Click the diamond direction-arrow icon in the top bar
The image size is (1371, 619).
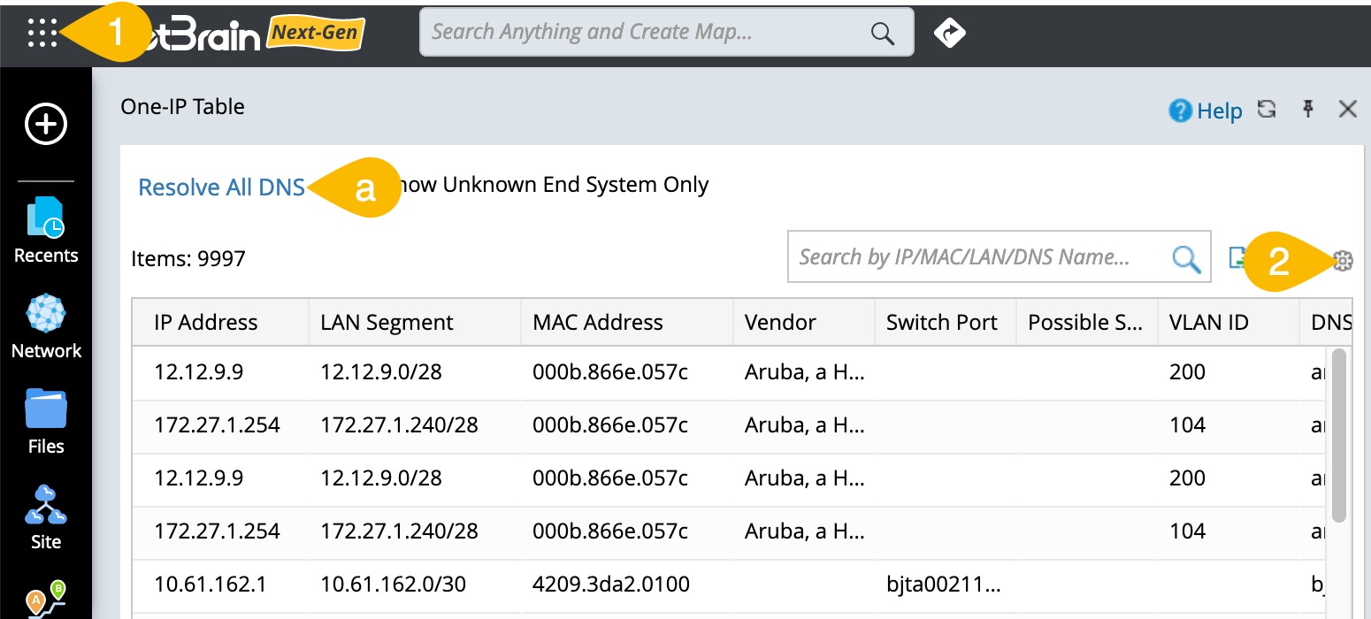pos(950,33)
